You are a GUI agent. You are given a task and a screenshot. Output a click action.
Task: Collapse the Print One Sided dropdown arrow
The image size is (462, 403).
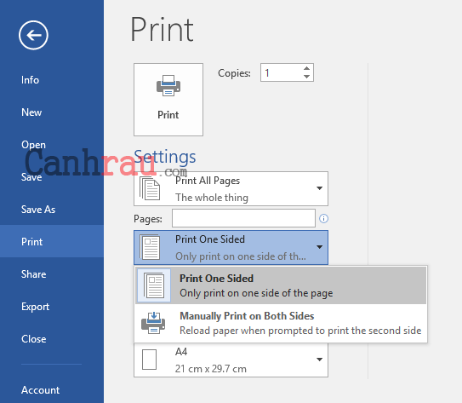point(319,247)
